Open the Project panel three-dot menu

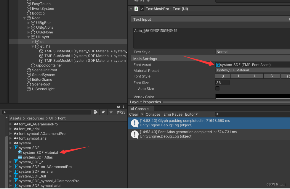pyautogui.click(x=124, y=106)
